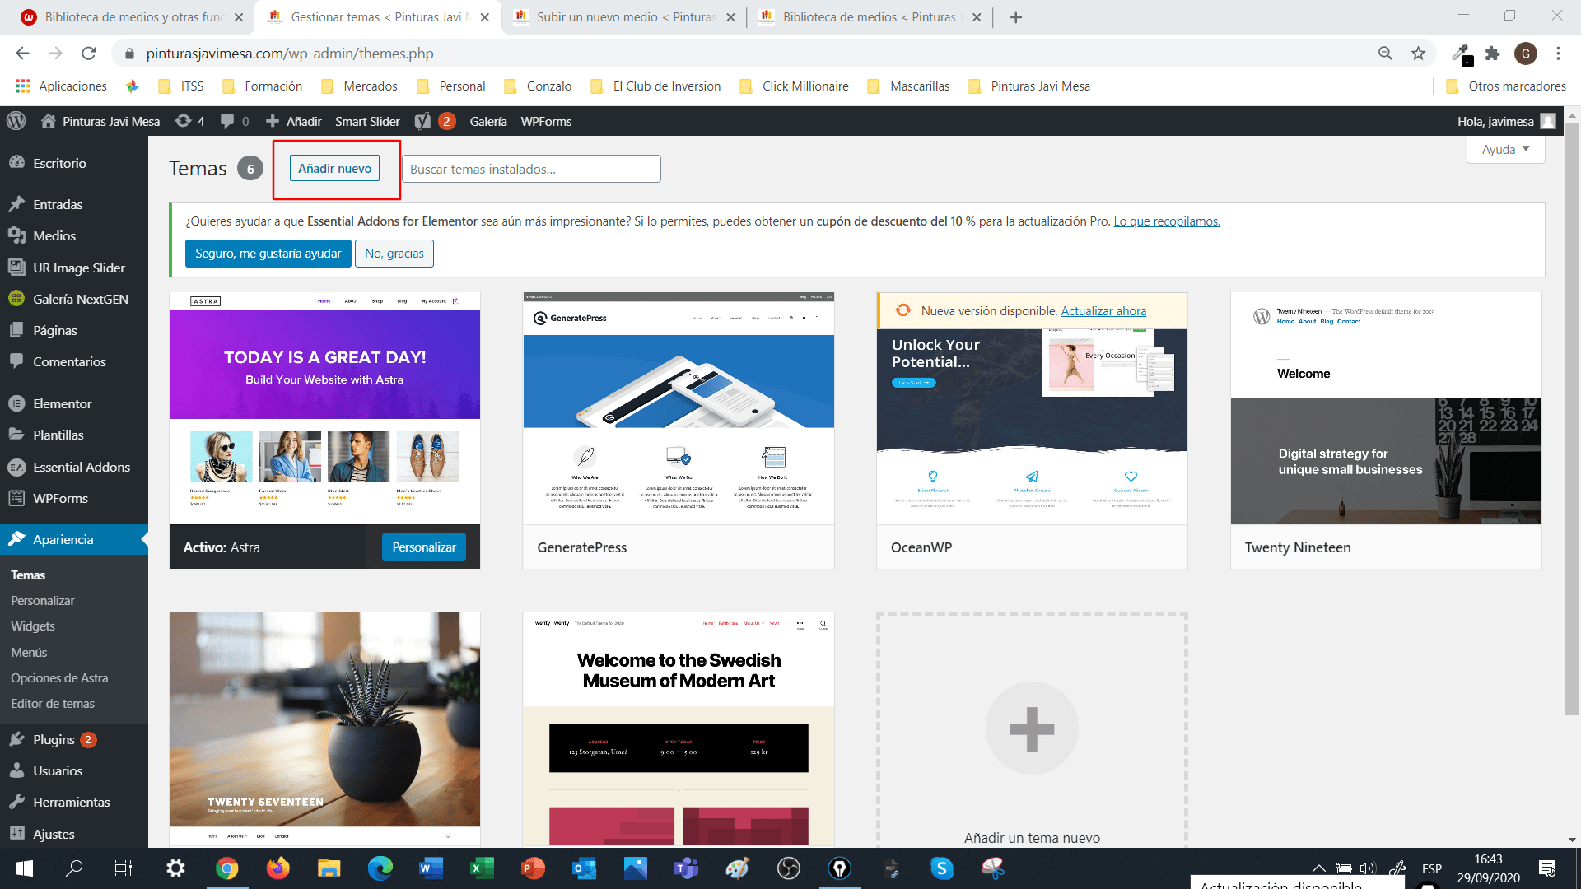Follow the Lo que recopilamos link
The height and width of the screenshot is (889, 1581).
point(1167,221)
